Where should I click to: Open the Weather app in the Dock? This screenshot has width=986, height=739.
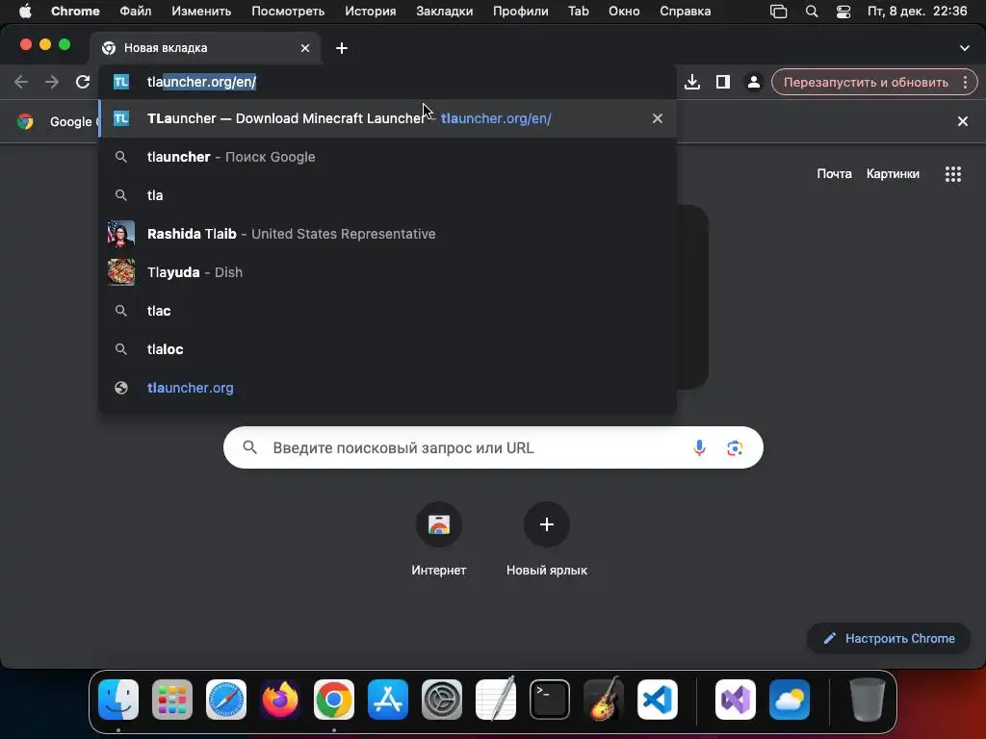coord(790,700)
